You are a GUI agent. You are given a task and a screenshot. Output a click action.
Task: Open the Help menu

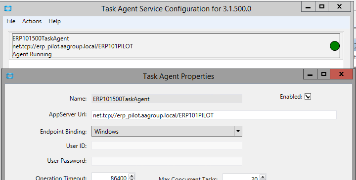54,21
